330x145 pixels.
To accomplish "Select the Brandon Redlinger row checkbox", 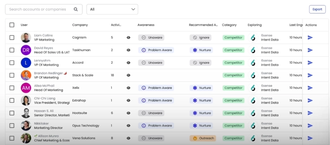I will click(x=12, y=75).
